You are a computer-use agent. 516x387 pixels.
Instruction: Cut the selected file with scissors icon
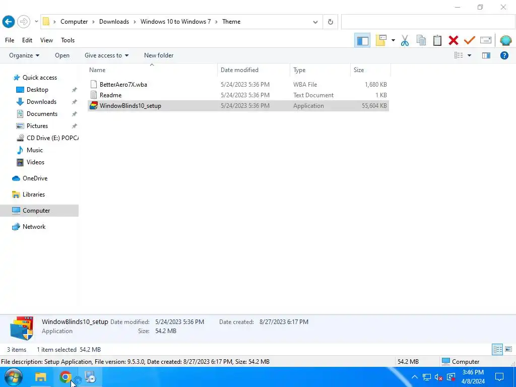(405, 40)
